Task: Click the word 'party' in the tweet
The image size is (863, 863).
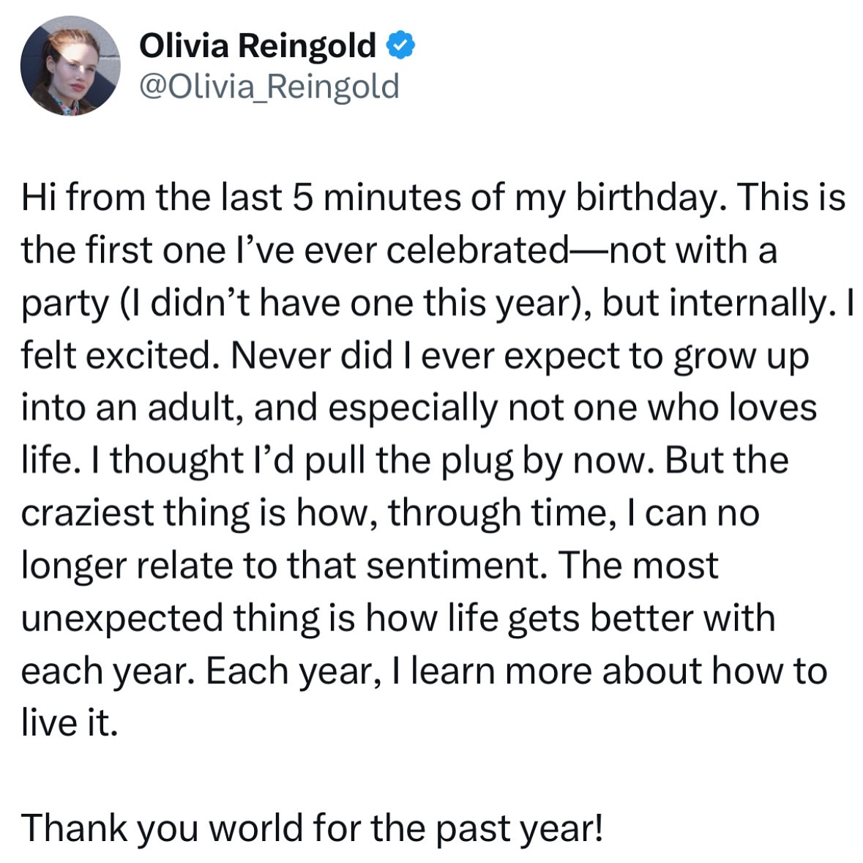Action: point(65,303)
